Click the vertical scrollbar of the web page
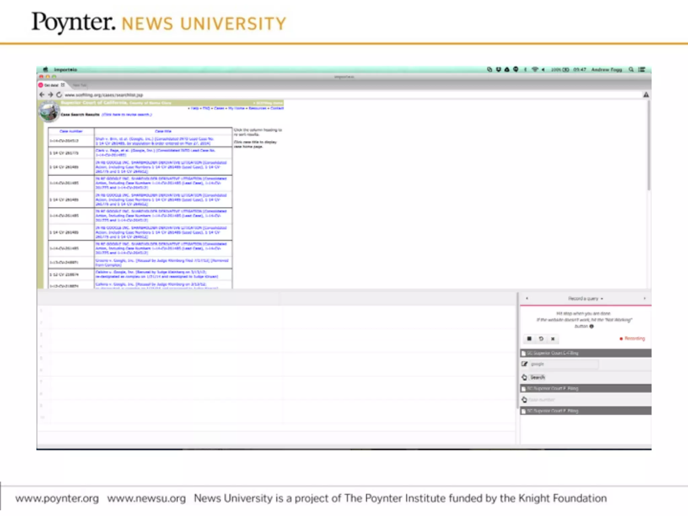 point(649,144)
